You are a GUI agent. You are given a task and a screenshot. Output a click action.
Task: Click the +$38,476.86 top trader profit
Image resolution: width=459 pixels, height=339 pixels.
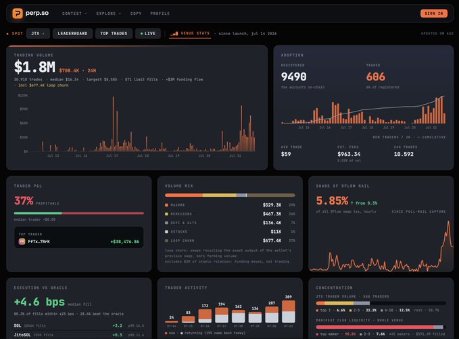click(x=125, y=242)
